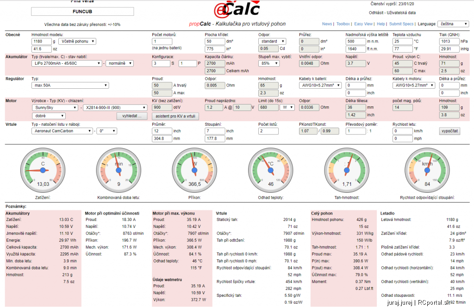Open the Submit Specs link
Screen dimensions: 474x307
tap(401, 24)
